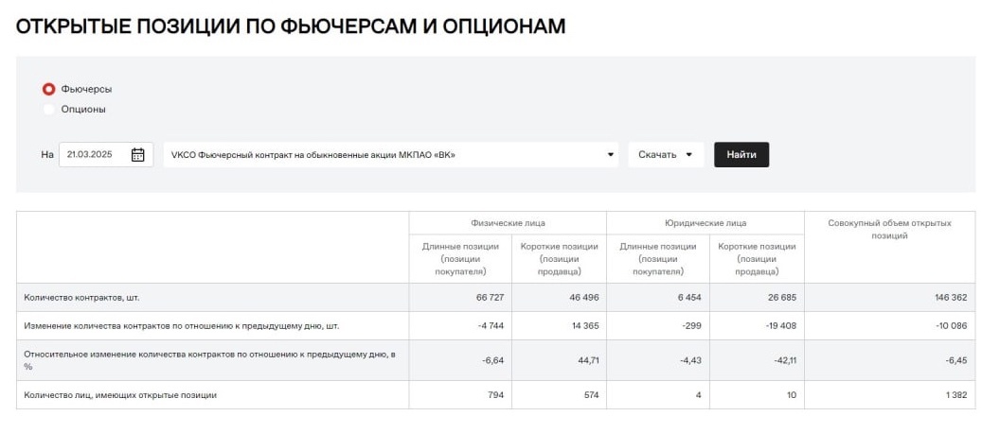The image size is (982, 433).
Task: Click the Найти search button
Action: click(741, 155)
